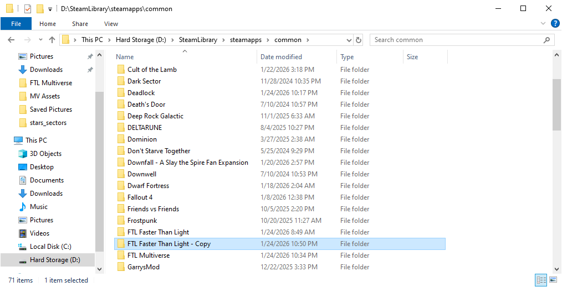Open the File menu
Image resolution: width=562 pixels, height=287 pixels.
click(16, 24)
